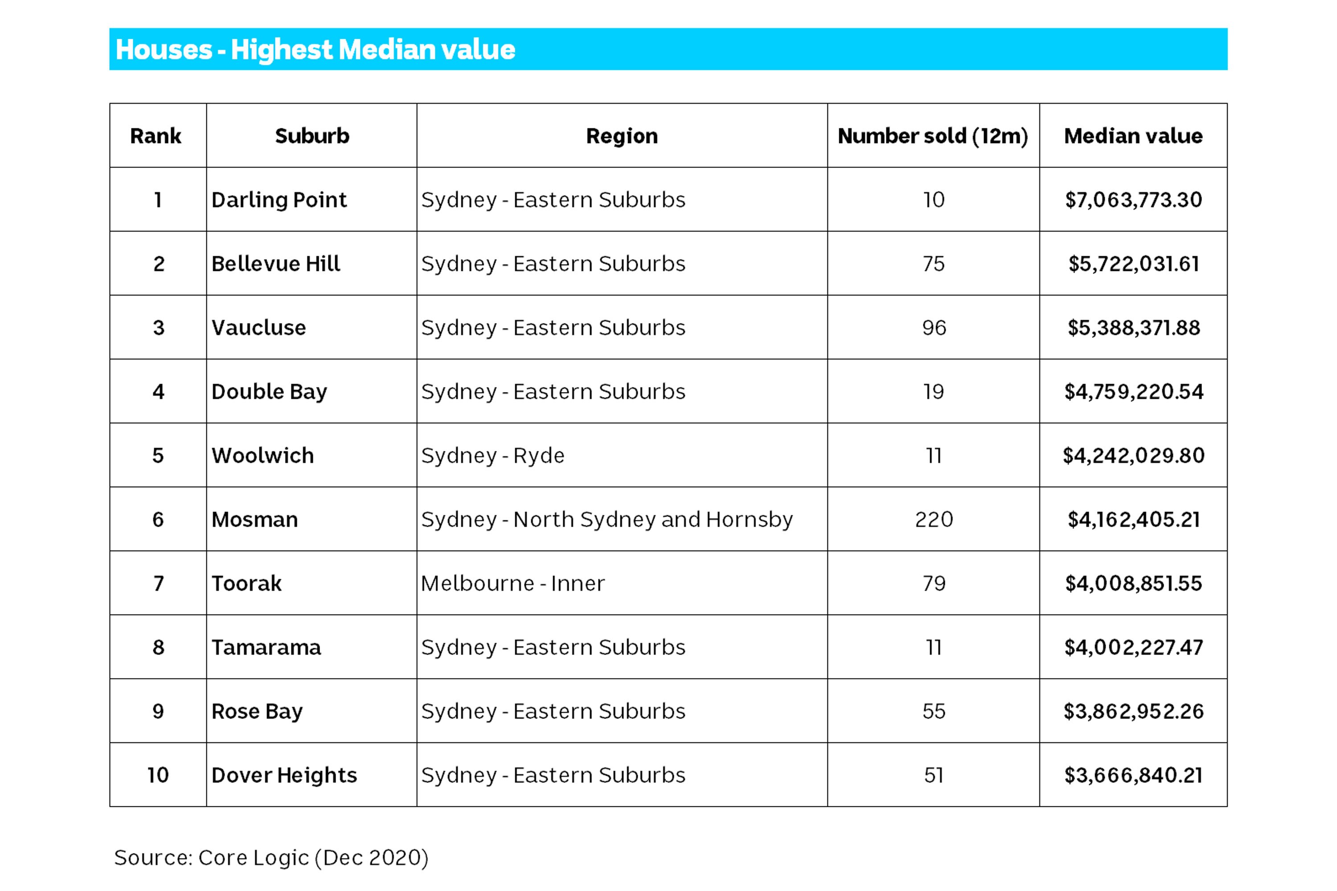The height and width of the screenshot is (891, 1337).
Task: Click the 'Sydney - Ryde' region cell
Action: pos(492,456)
